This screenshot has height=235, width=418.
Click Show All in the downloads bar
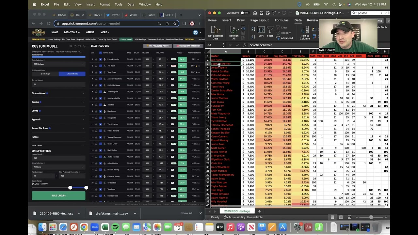coord(186,213)
